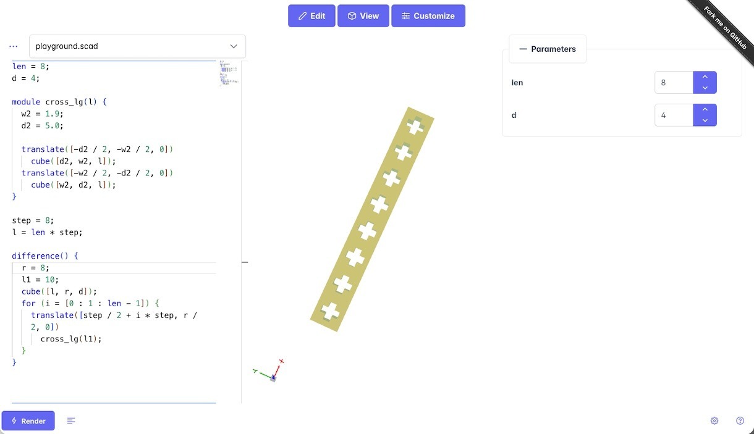Show the logs lines icon beside Render

(x=71, y=421)
